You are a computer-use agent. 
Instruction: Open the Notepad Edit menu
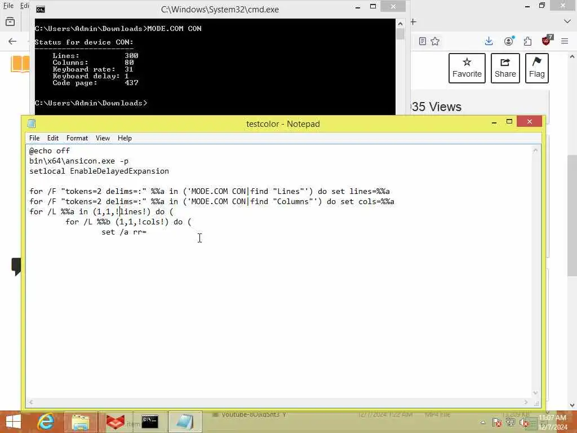(52, 138)
